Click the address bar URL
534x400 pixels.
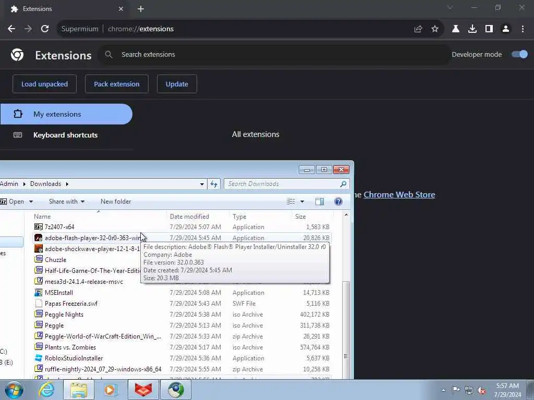(141, 29)
